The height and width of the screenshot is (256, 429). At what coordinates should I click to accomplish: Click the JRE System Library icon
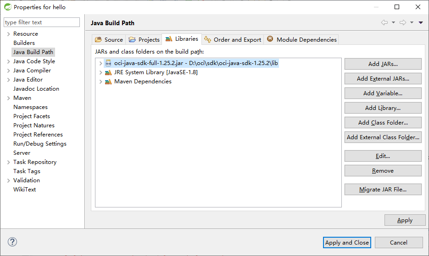point(108,72)
